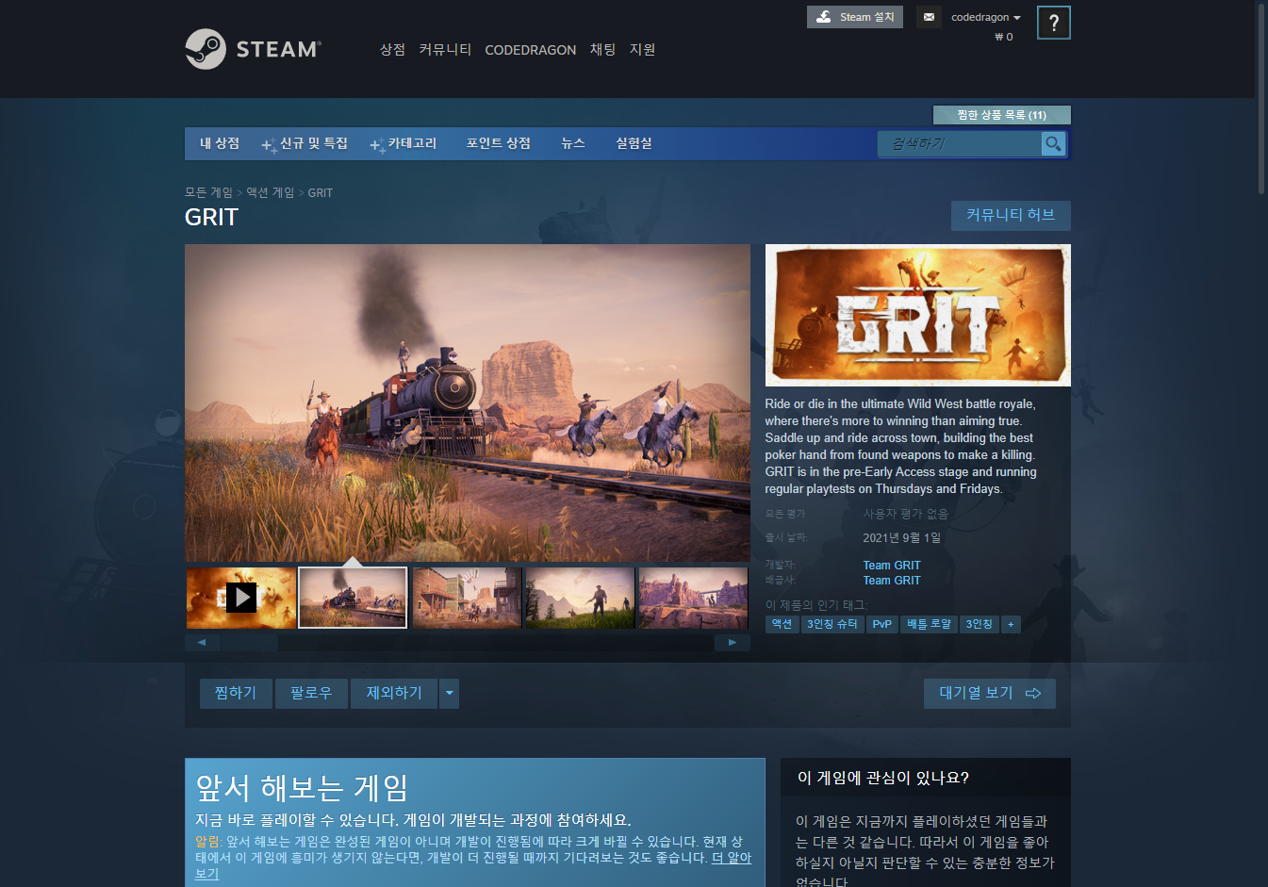Click the 액션 tag
Image resolution: width=1268 pixels, height=887 pixels.
(x=782, y=624)
